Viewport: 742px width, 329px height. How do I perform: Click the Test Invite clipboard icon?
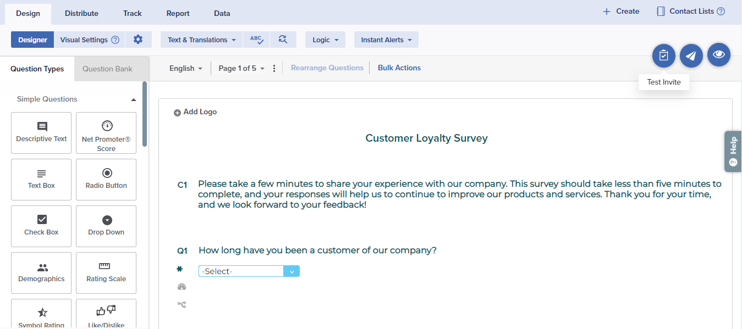tap(664, 55)
